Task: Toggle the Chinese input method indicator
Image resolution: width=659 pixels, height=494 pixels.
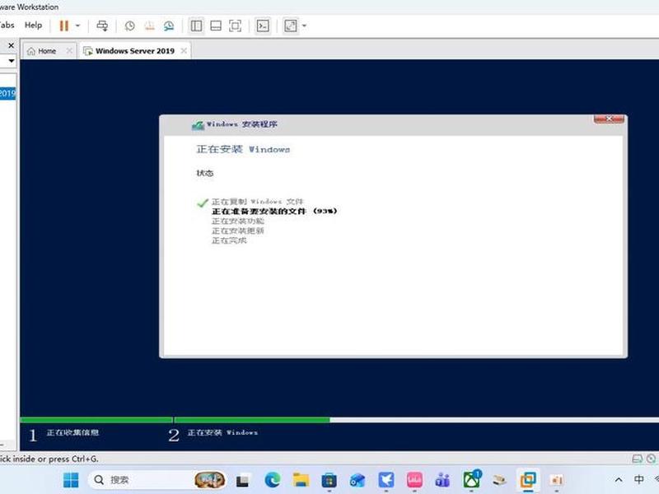Action: click(639, 480)
